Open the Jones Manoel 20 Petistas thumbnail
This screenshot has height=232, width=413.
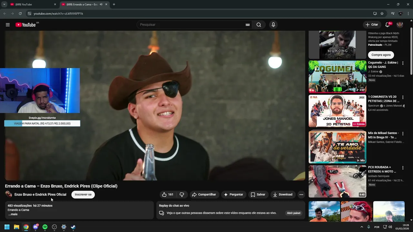337,111
